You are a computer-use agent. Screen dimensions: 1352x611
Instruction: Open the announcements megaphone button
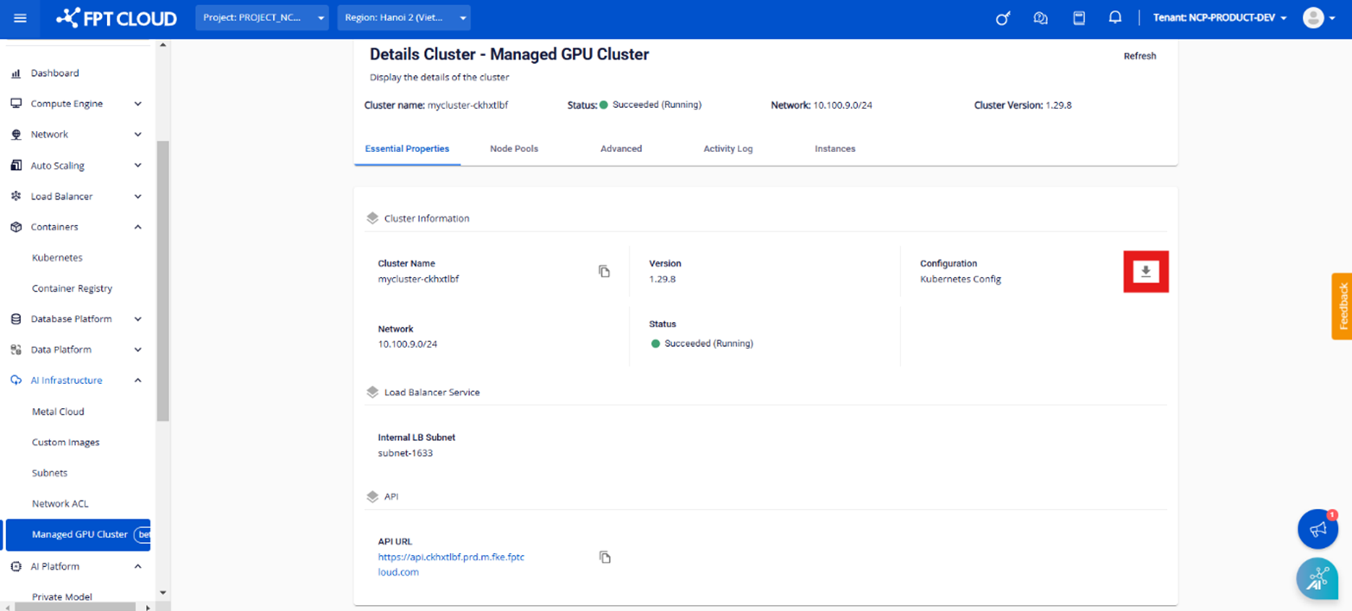click(x=1317, y=529)
